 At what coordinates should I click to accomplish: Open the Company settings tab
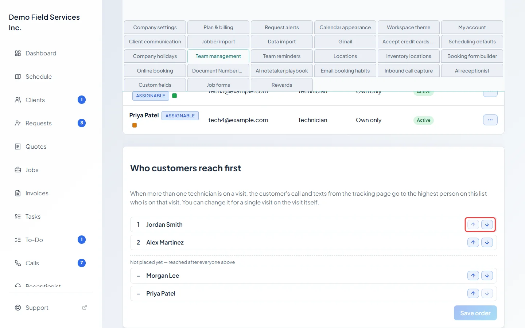(x=155, y=27)
